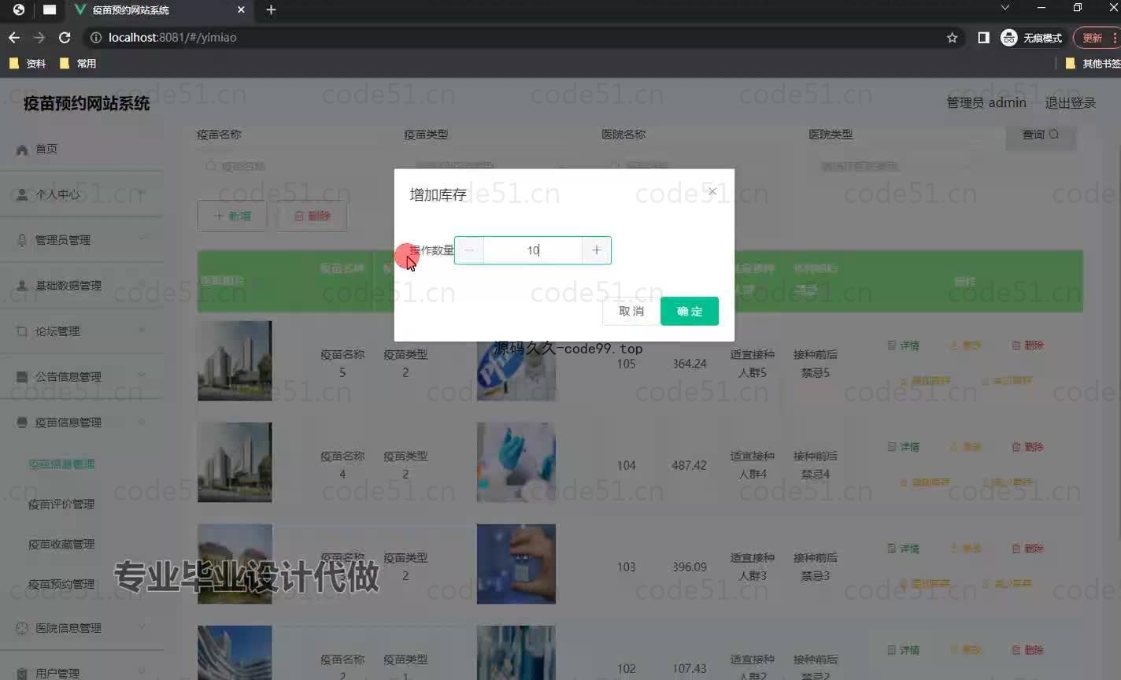Click 退出登录 to log out
Image resolution: width=1121 pixels, height=680 pixels.
coord(1070,102)
